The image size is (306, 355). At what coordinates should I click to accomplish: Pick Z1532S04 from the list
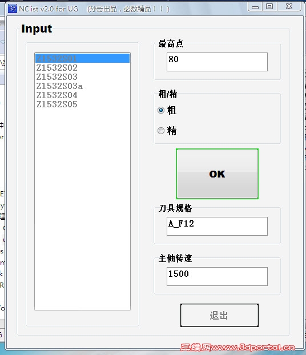coord(82,95)
